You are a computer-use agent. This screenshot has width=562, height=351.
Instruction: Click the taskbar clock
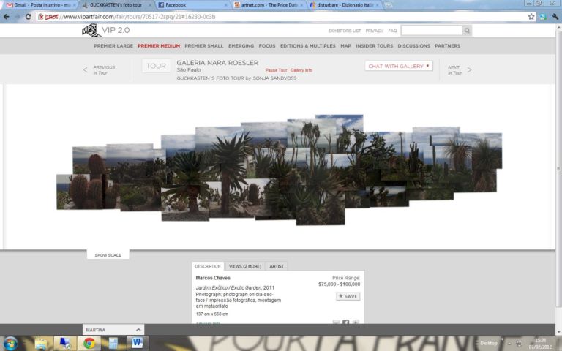click(x=540, y=344)
